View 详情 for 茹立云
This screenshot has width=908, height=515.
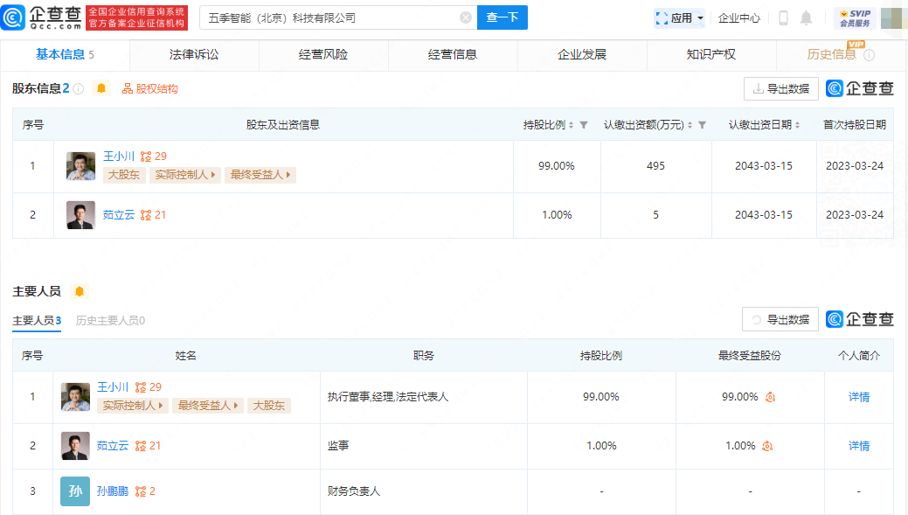pos(859,445)
